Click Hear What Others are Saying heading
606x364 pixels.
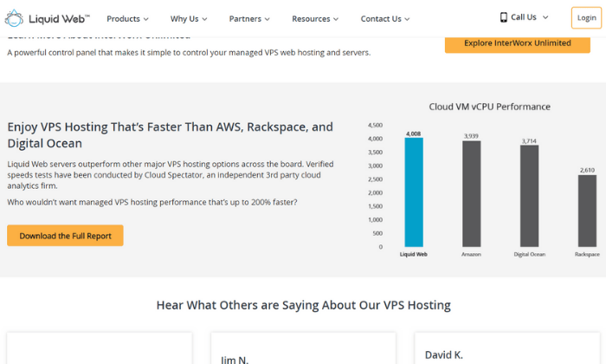[303, 305]
